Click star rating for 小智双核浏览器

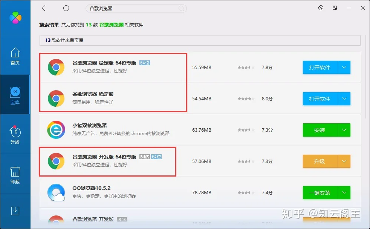tap(246, 130)
